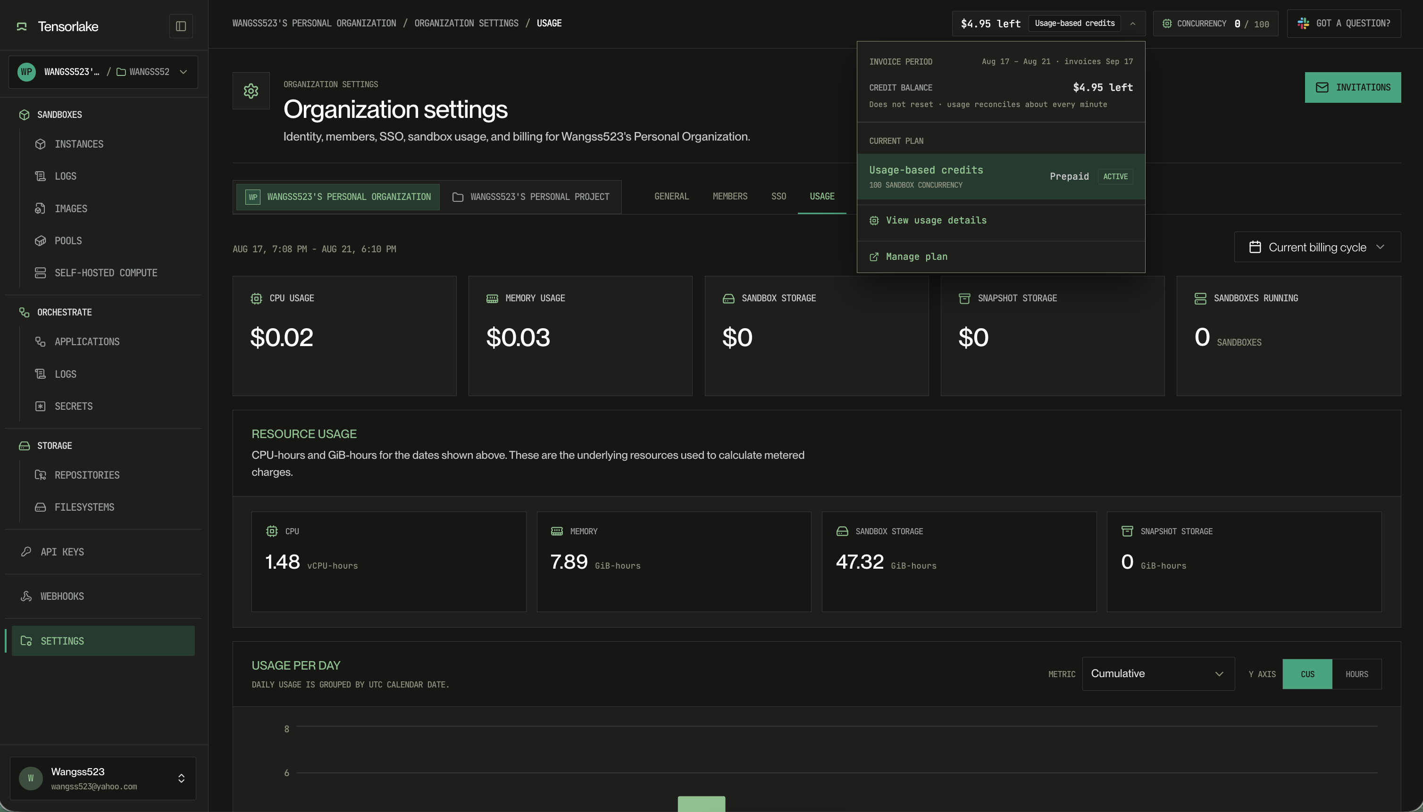1423x812 pixels.
Task: Click the Organization settings gear icon
Action: [x=251, y=91]
